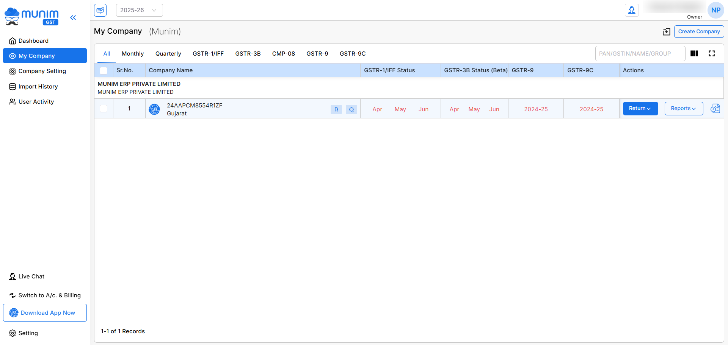Click the Switch to A/c. & Billing arrows icon
Image resolution: width=728 pixels, height=345 pixels.
[x=13, y=295]
